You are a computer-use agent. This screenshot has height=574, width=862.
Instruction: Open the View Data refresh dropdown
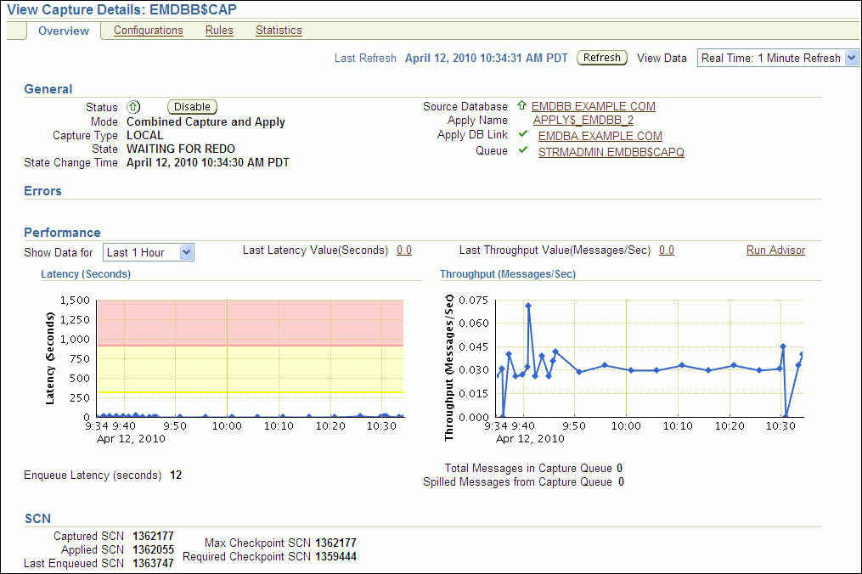click(x=778, y=58)
